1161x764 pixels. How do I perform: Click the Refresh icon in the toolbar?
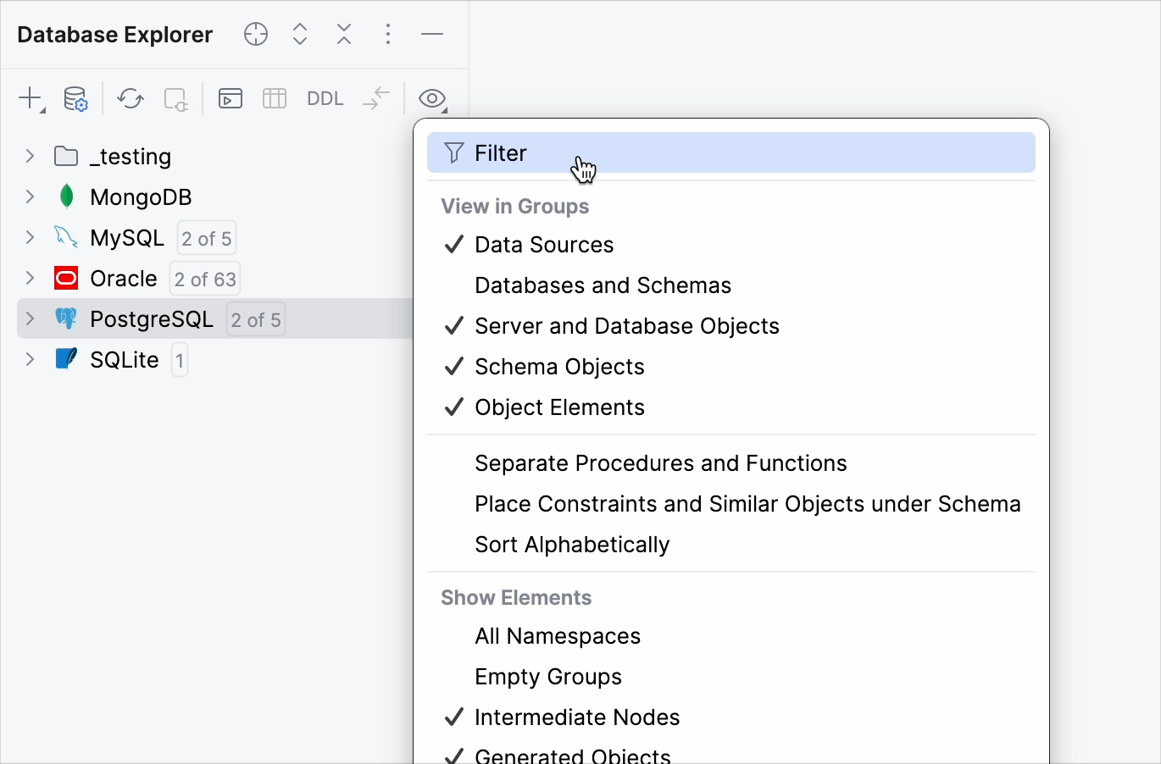[131, 98]
